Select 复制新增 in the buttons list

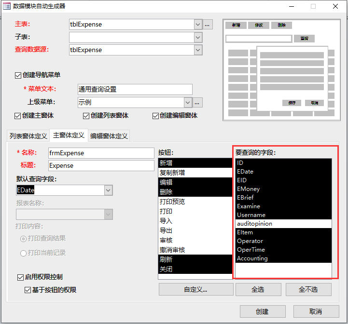click(x=195, y=173)
